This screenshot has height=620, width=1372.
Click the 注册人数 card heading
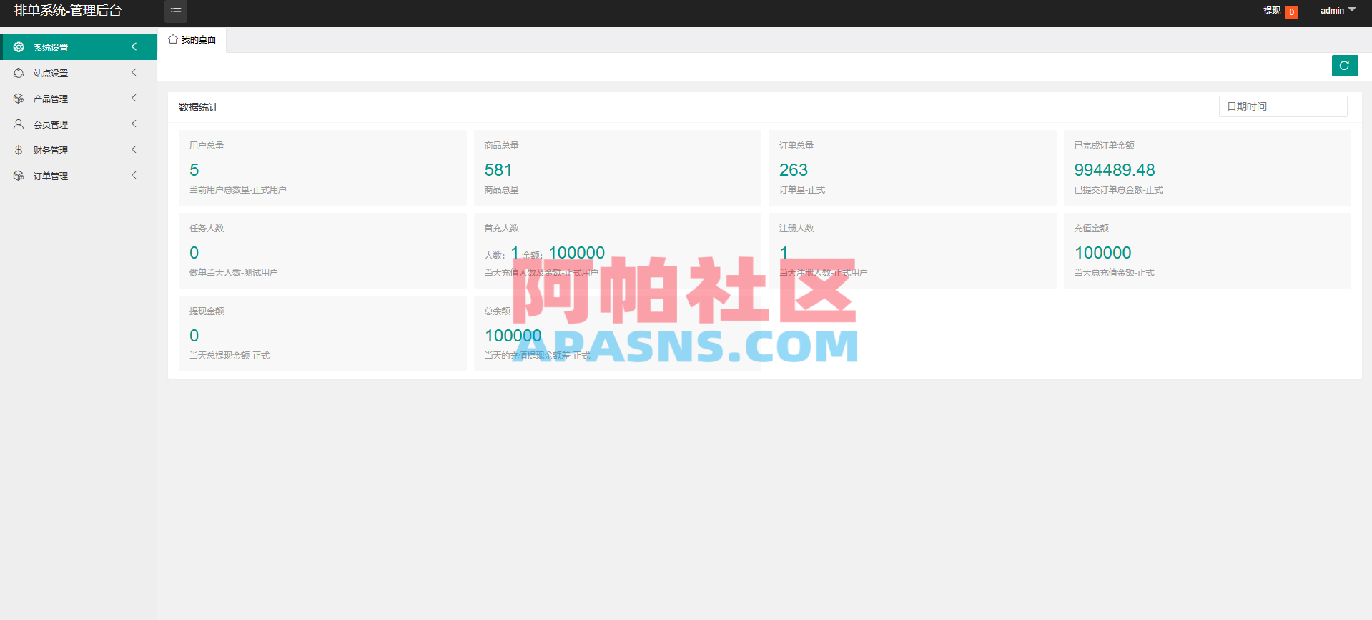(796, 229)
